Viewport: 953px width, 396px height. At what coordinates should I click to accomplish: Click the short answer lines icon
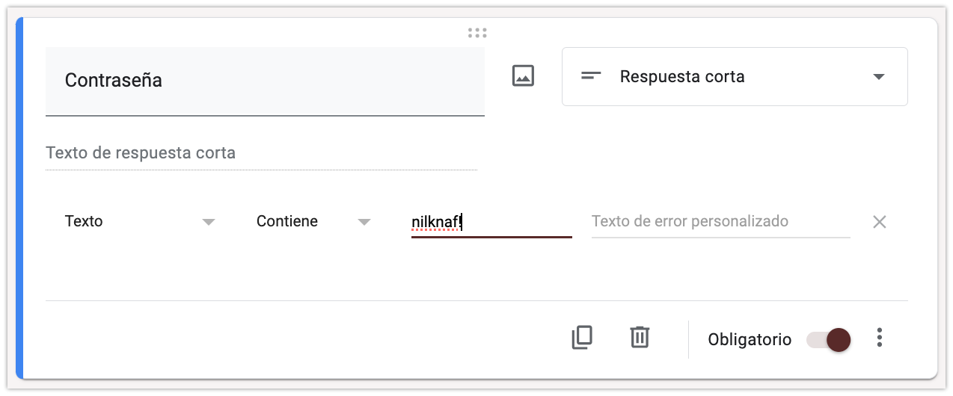tap(591, 76)
